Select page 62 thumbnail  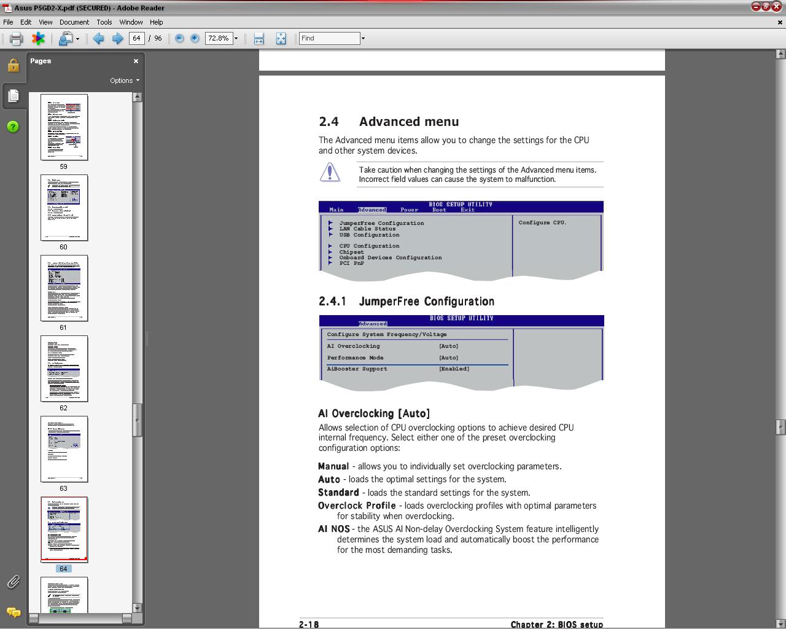(x=64, y=369)
